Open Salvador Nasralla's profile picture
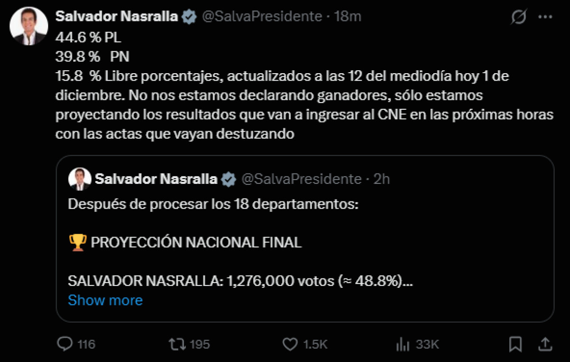The image size is (570, 362). click(x=29, y=26)
